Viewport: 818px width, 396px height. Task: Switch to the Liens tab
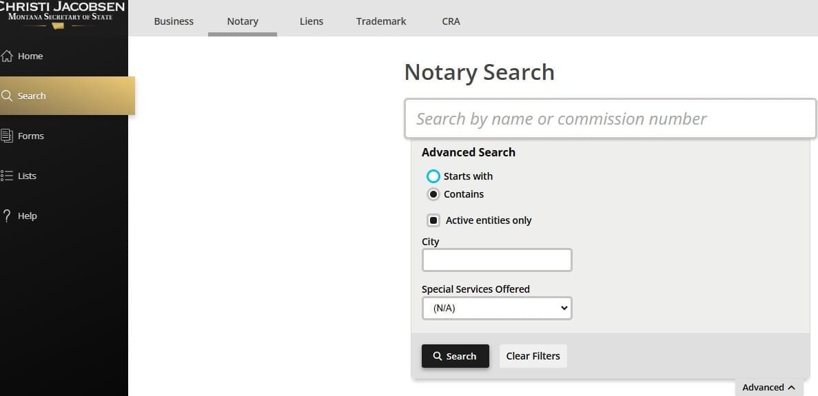[311, 21]
